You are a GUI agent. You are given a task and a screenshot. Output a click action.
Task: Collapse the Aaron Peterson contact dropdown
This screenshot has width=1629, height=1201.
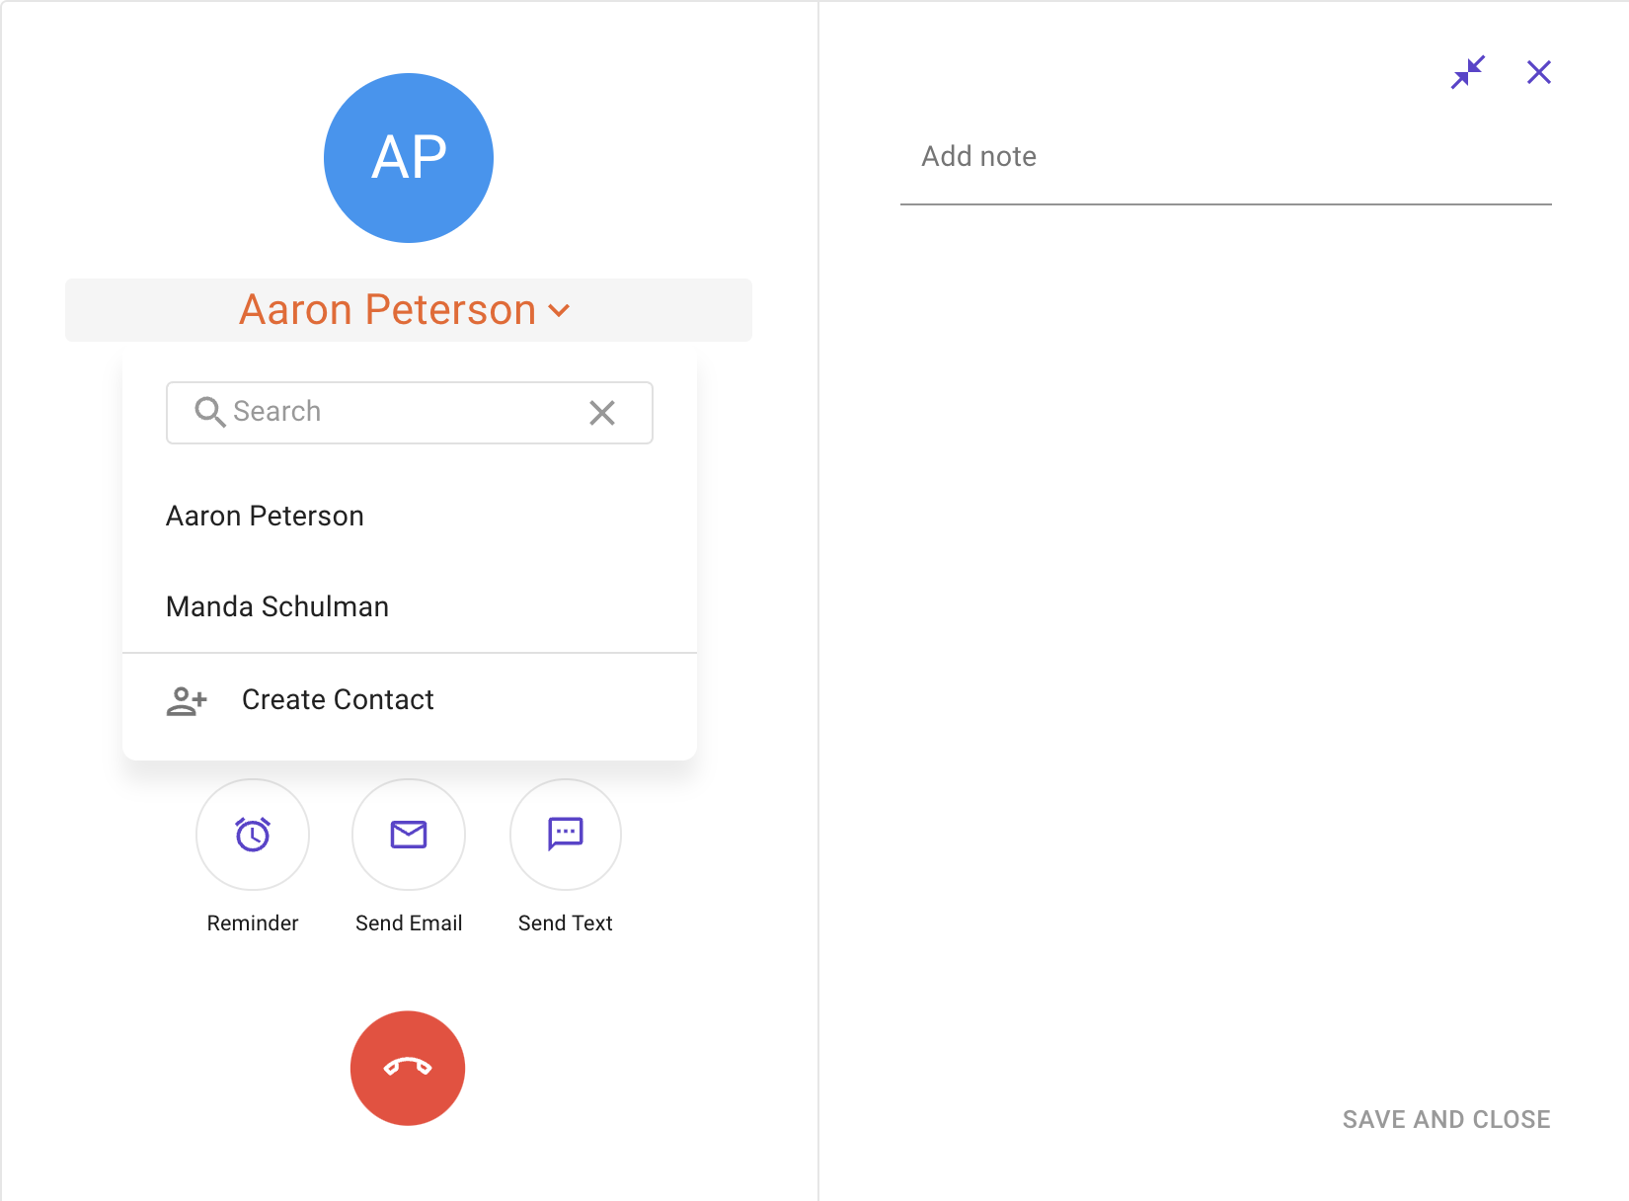click(x=408, y=310)
